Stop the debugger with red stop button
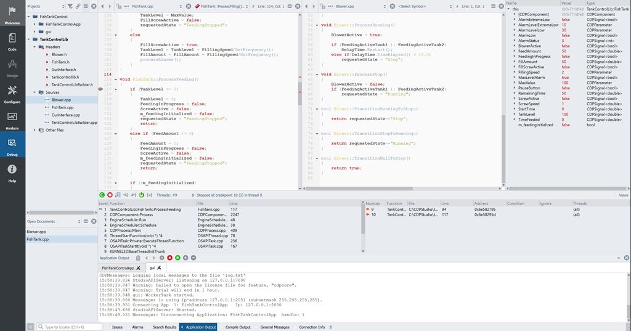This screenshot has height=331, width=631. (110, 195)
